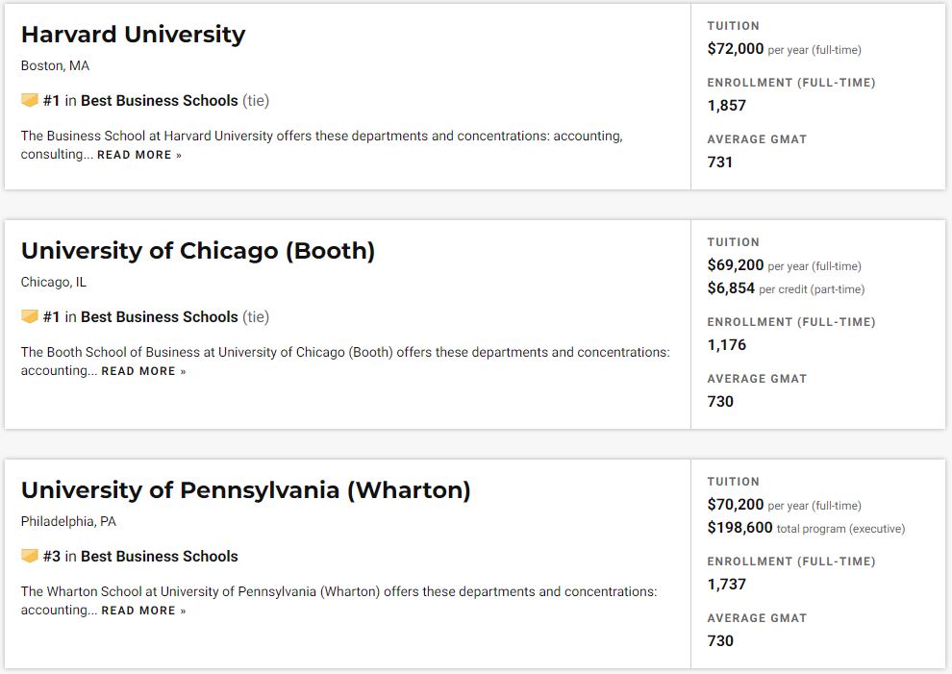Select Harvard's $72,000 tuition figure
Screen dimensions: 952x674
point(736,49)
